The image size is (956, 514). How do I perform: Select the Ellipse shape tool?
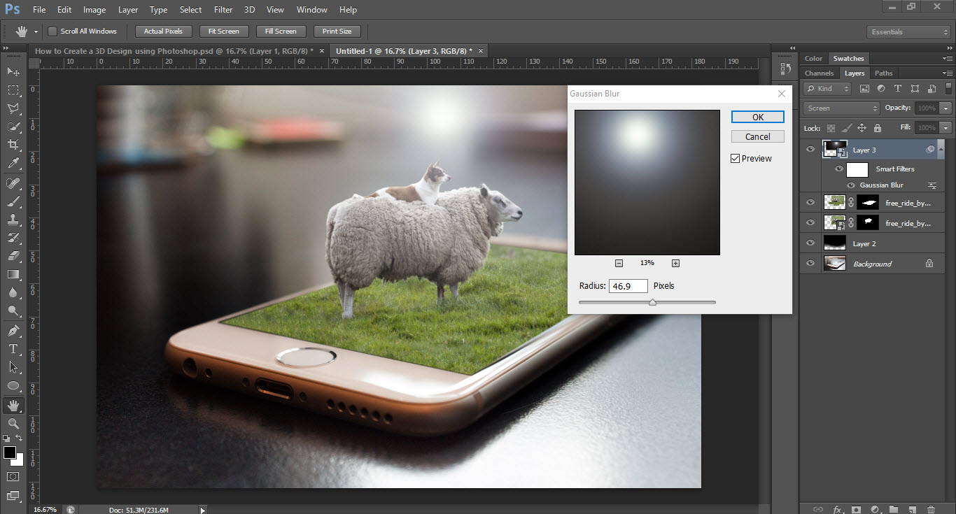(x=13, y=385)
